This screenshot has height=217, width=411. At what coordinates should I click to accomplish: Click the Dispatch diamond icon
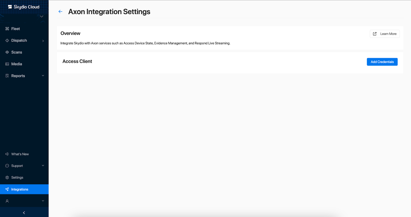click(x=7, y=41)
